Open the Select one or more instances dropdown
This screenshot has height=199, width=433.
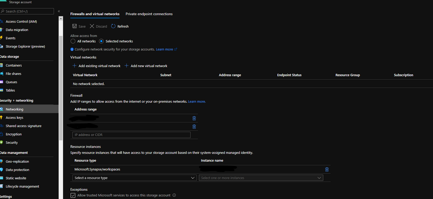[261, 178]
